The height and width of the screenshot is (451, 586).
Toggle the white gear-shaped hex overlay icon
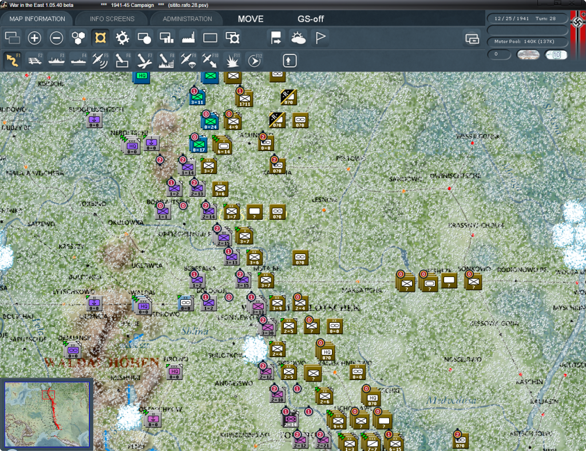point(122,38)
